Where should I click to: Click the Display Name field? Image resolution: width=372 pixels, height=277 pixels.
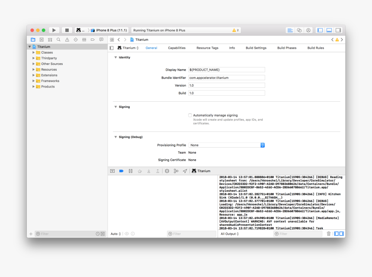227,70
